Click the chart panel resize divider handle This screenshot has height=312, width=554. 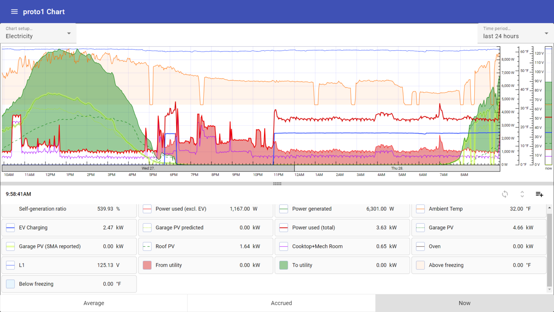click(277, 184)
